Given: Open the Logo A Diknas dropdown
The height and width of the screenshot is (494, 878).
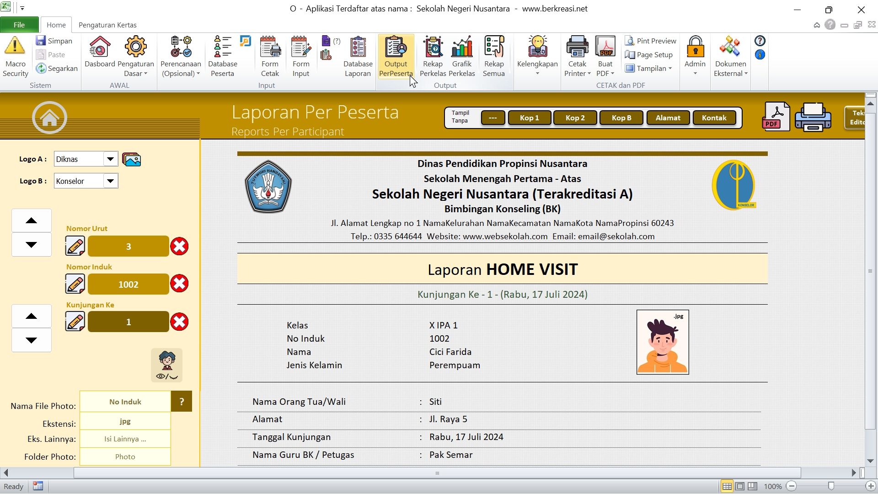Looking at the screenshot, I should pyautogui.click(x=110, y=159).
